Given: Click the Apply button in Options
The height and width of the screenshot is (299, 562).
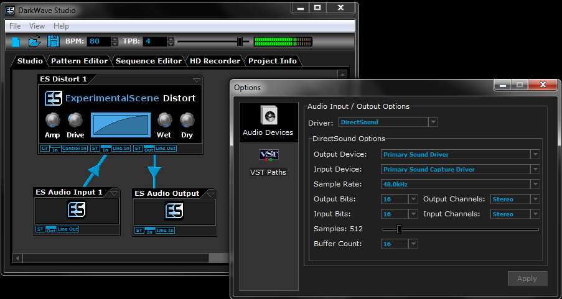Looking at the screenshot, I should point(527,278).
